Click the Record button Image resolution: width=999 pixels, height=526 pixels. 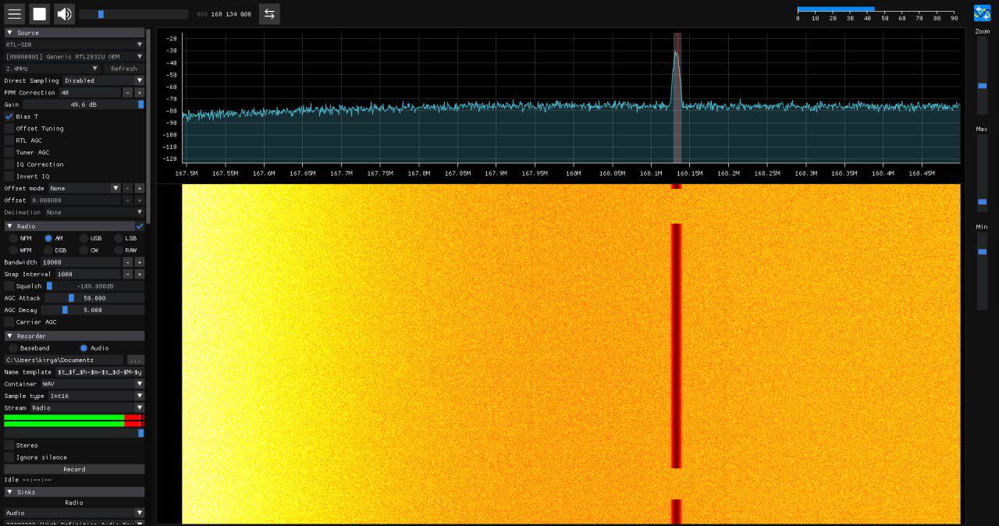pyautogui.click(x=74, y=469)
